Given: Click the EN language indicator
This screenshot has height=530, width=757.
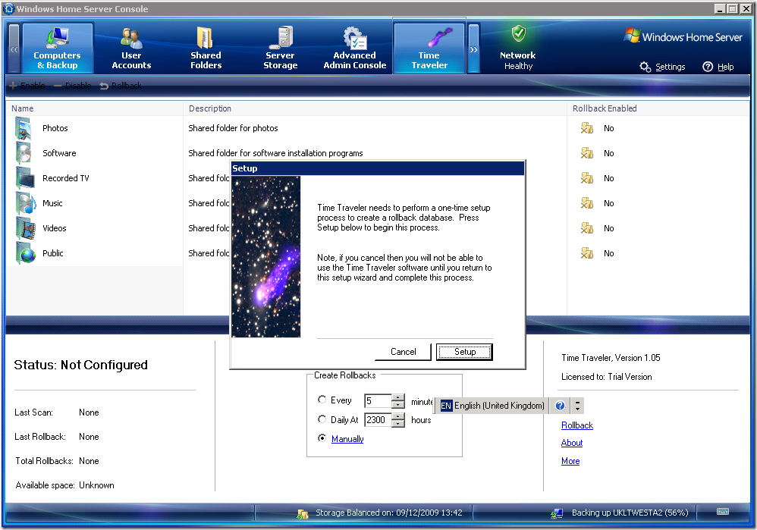Looking at the screenshot, I should (x=446, y=406).
